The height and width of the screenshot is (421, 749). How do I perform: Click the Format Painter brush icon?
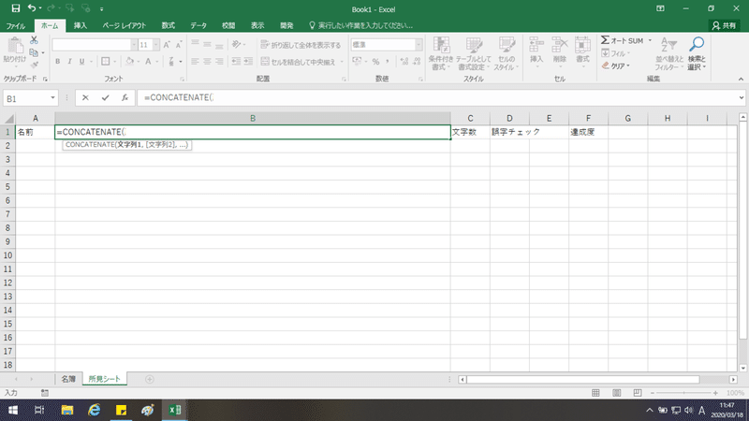click(34, 65)
